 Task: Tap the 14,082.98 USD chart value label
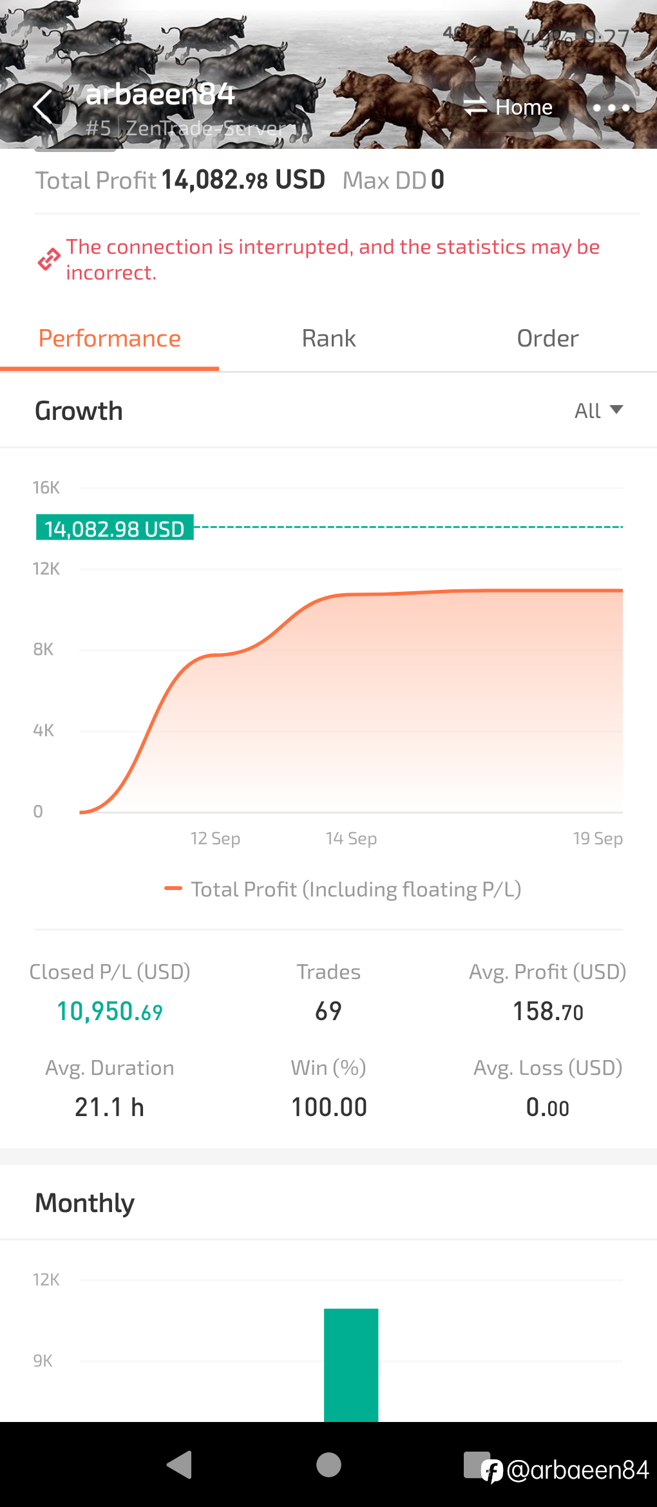(x=115, y=528)
